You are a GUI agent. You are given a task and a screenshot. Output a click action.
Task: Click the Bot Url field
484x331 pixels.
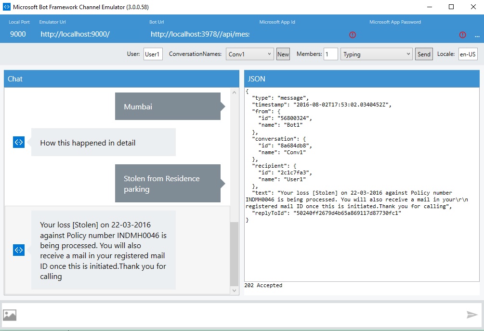pyautogui.click(x=200, y=34)
